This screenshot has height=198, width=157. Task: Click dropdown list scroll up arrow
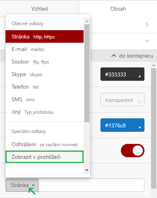87,21
